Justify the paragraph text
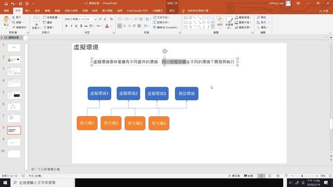 (134, 26)
